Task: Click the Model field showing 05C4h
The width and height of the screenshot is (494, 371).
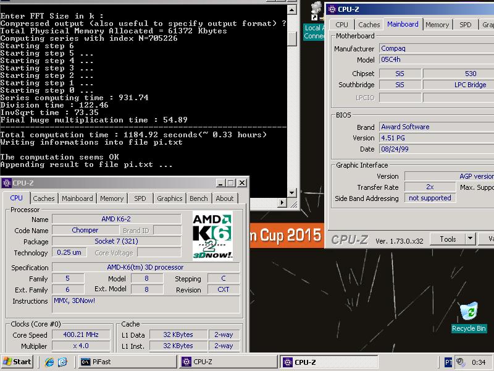Action: [x=437, y=59]
